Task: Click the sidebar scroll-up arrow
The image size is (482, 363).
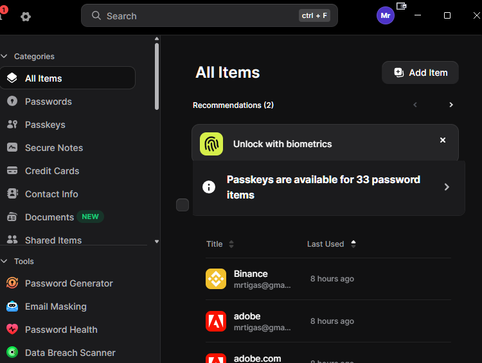Action: coord(157,39)
